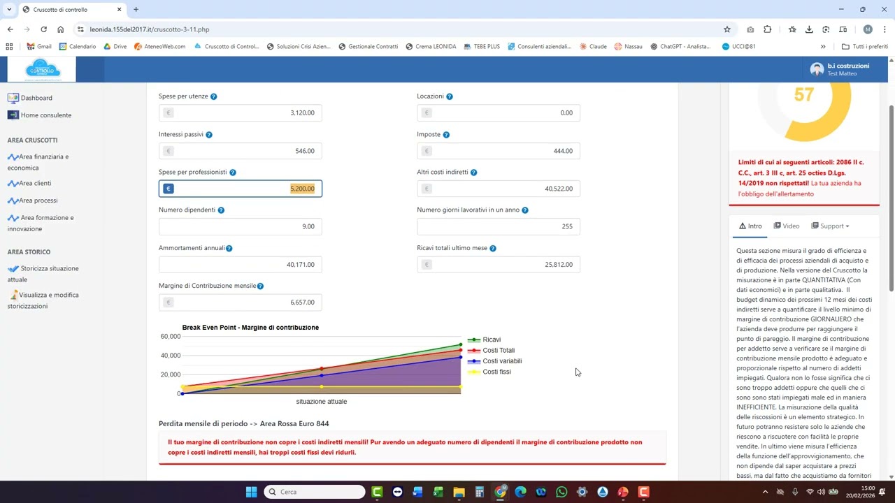This screenshot has width=895, height=503.
Task: Open the browser tab list dropdown
Action: (9, 10)
